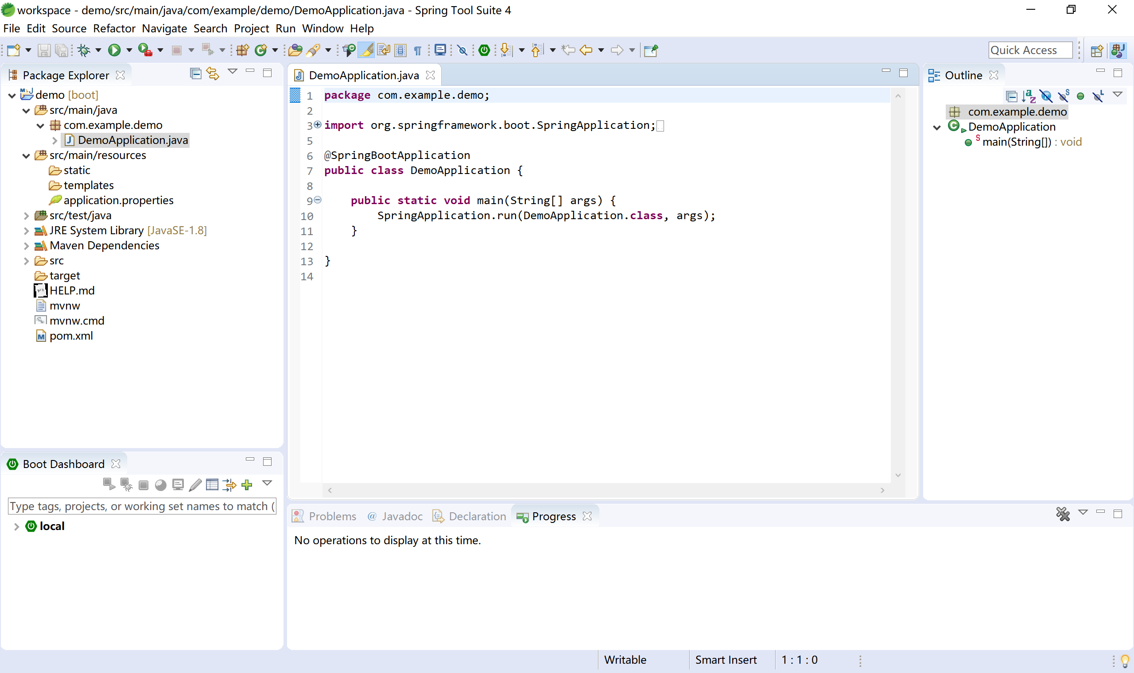Click the Open Type folder icon
Viewport: 1134px width, 673px height.
295,50
